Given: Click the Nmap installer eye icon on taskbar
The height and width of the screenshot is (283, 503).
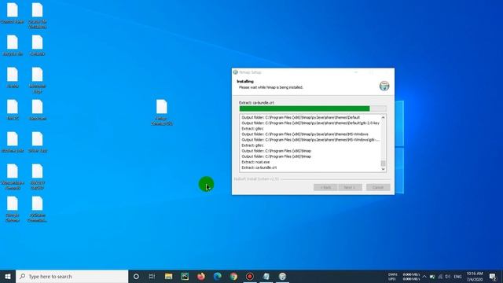Looking at the screenshot, I should [x=282, y=277].
